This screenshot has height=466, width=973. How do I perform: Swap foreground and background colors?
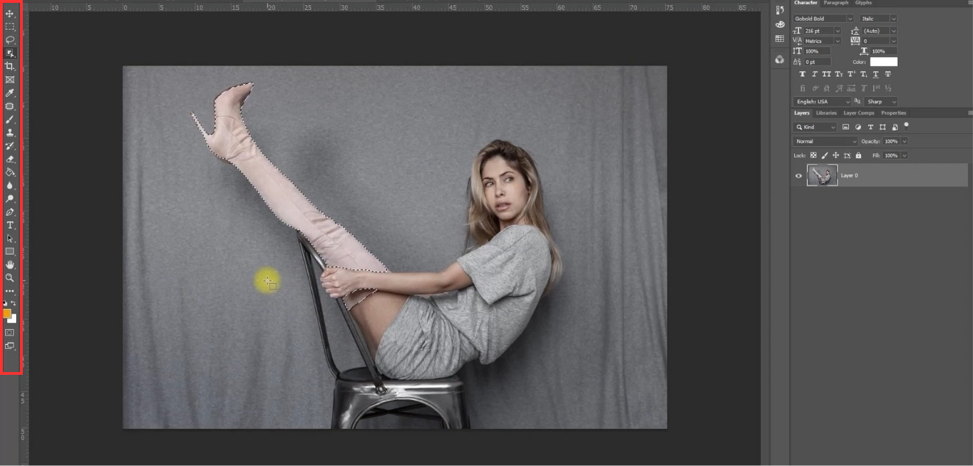(13, 303)
